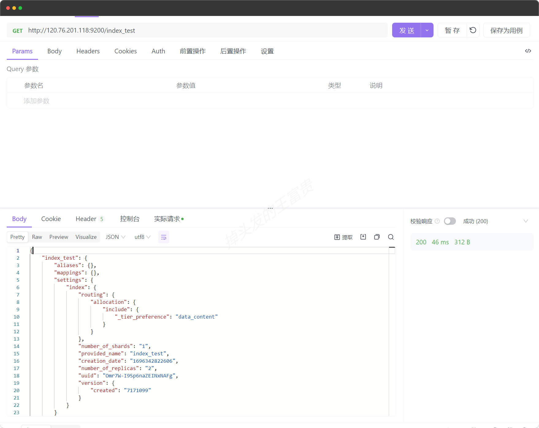The image size is (539, 428).
Task: Open the 设置 settings tab
Action: point(267,51)
